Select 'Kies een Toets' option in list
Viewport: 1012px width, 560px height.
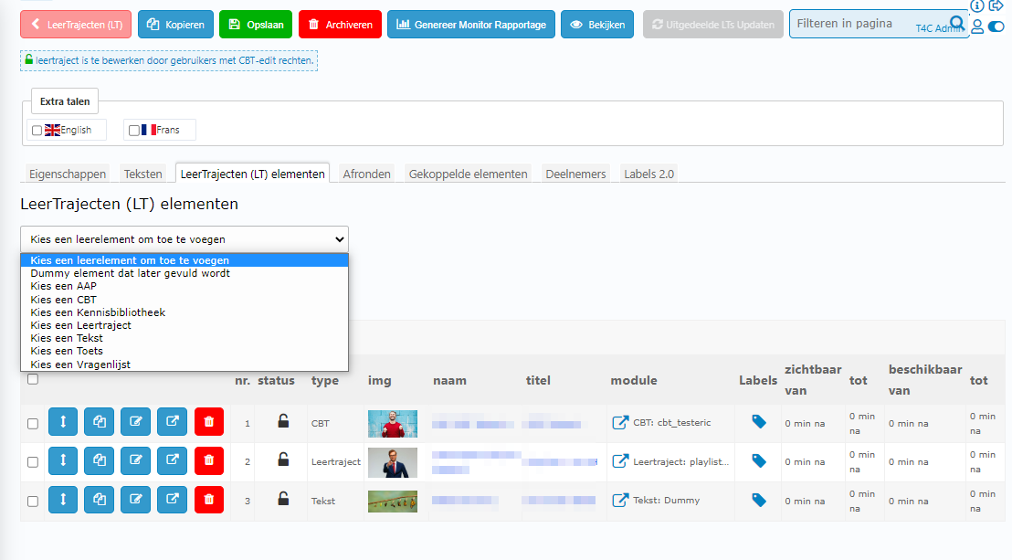66,351
